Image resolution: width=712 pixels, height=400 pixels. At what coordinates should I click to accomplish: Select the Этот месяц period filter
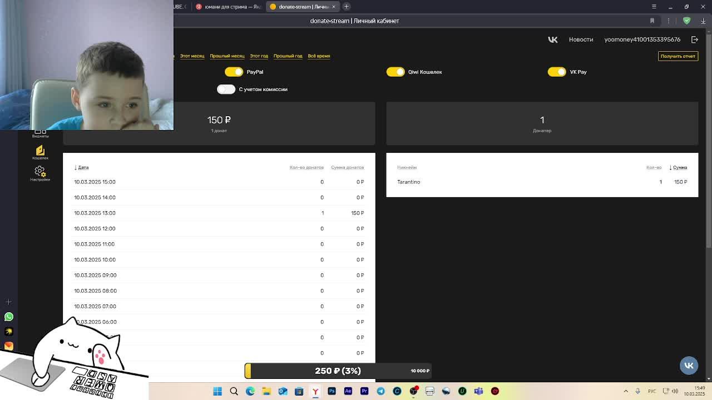(x=192, y=56)
